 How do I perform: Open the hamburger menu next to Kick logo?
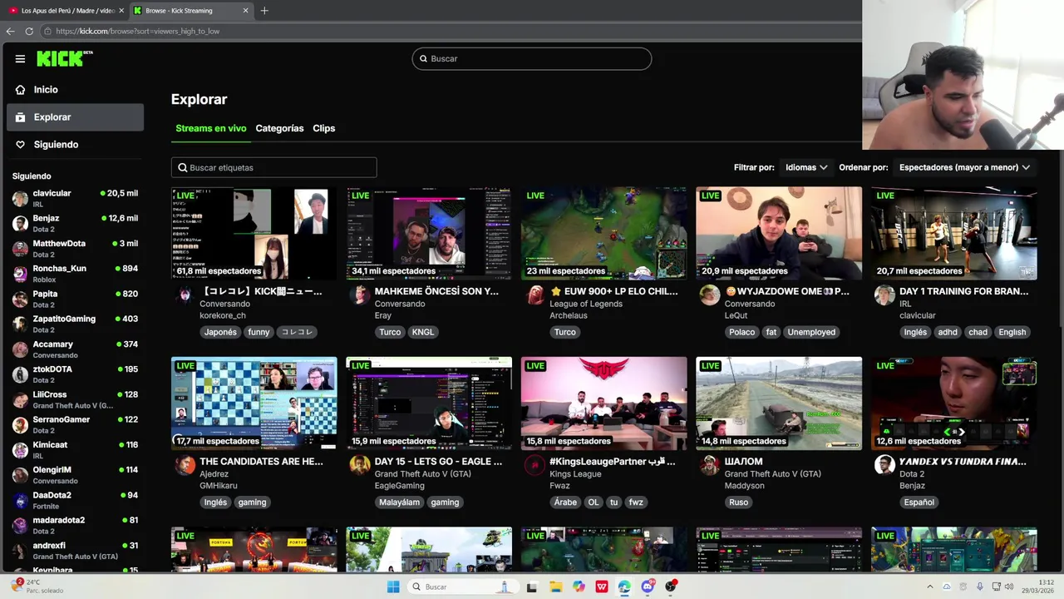20,59
